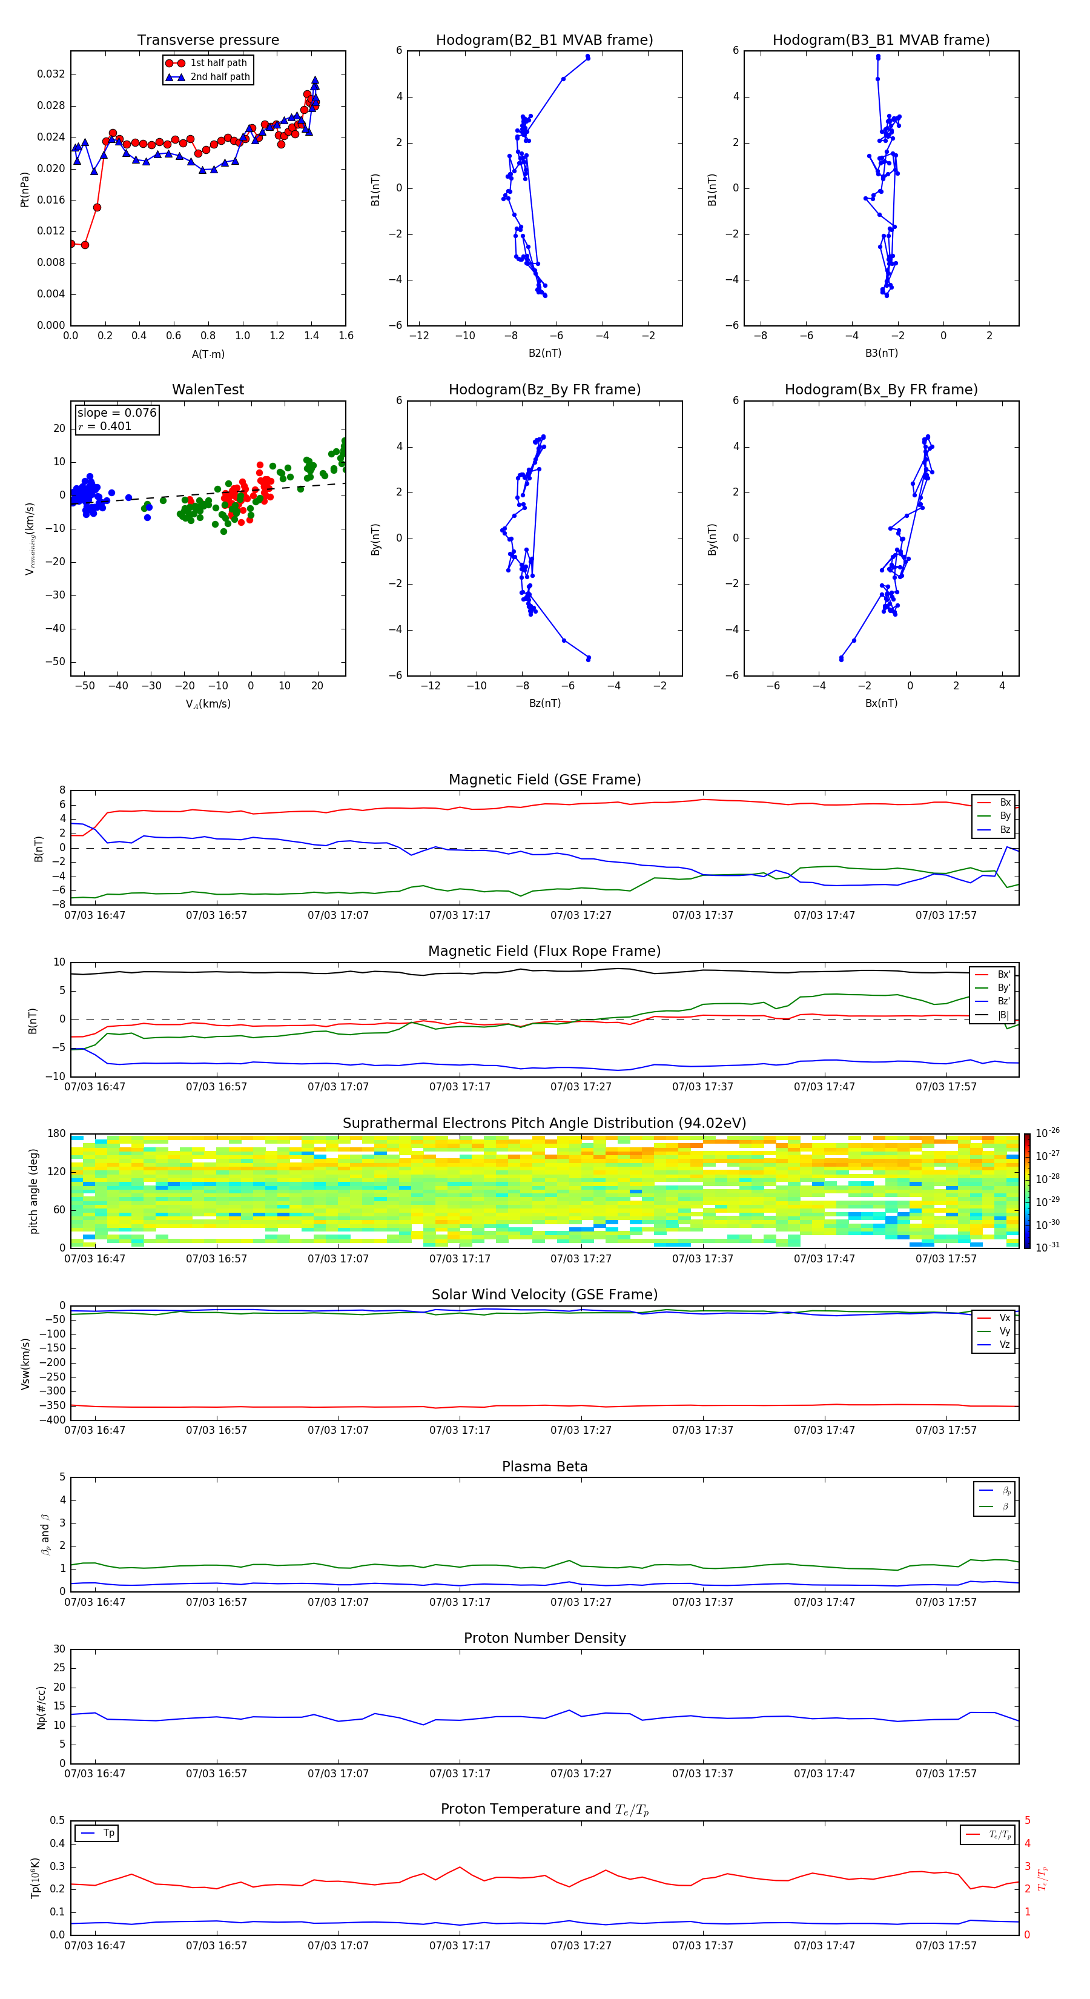This screenshot has width=1090, height=1999.
Task: Click the 'Bx(nT)' x-axis label
Action: (881, 703)
